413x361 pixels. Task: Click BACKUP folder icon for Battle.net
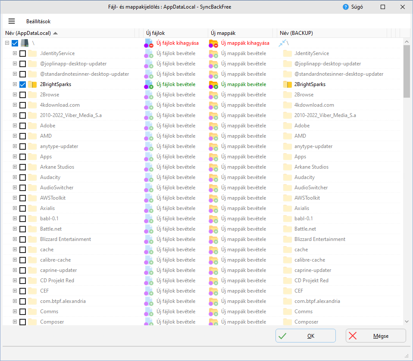[288, 229]
